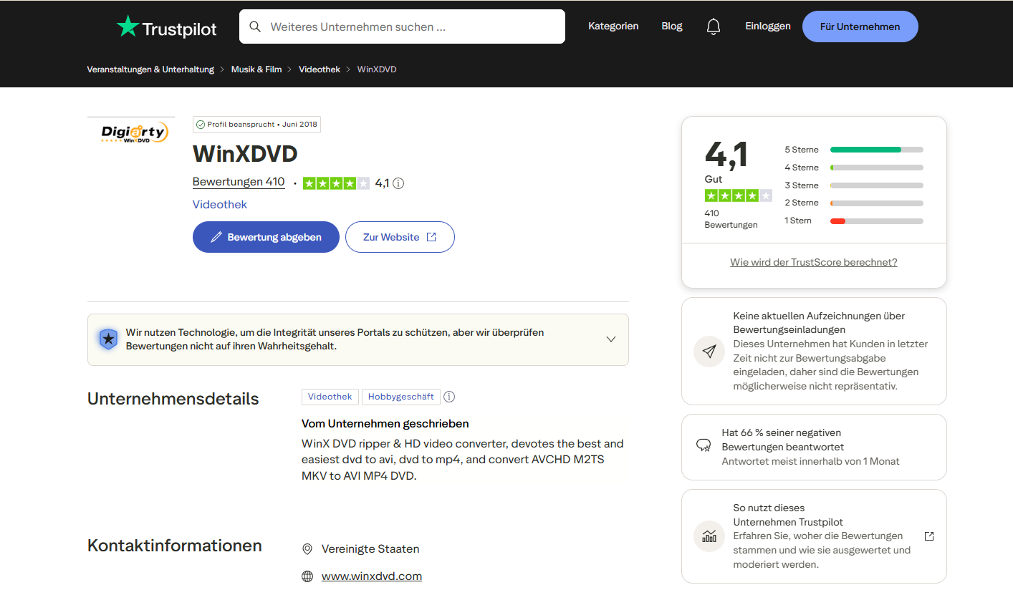Open the Kategorien menu
This screenshot has height=595, width=1013.
coord(613,26)
